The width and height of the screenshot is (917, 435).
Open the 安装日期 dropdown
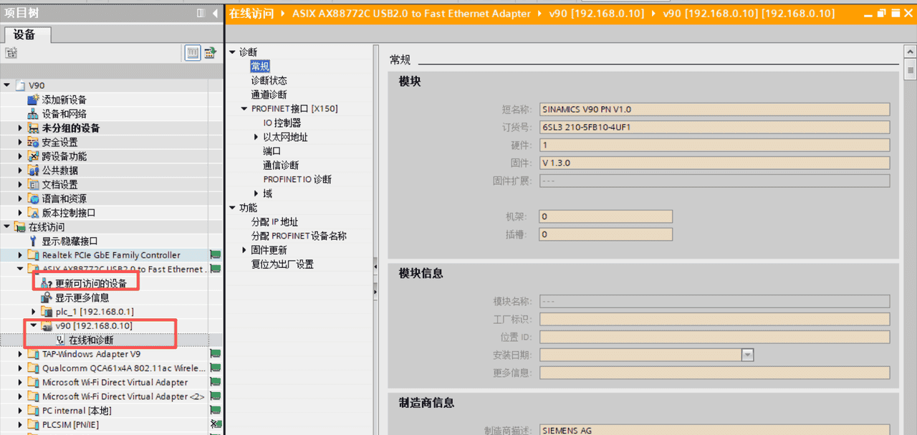pyautogui.click(x=747, y=354)
